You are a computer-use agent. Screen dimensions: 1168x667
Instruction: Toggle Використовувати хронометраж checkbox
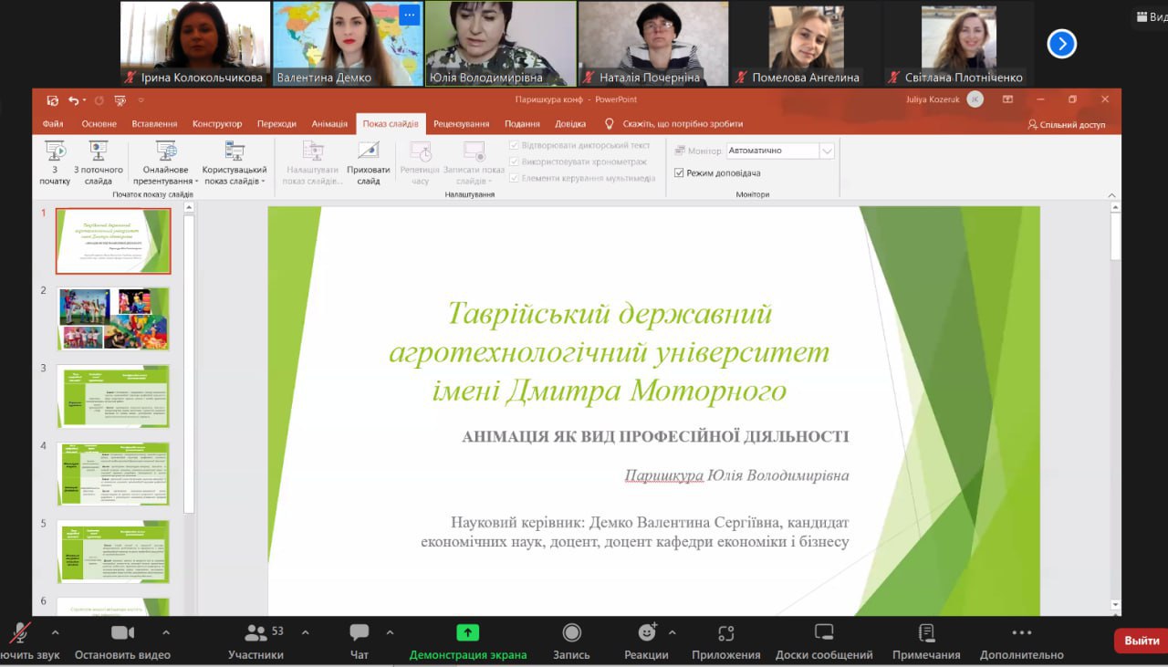pyautogui.click(x=514, y=162)
